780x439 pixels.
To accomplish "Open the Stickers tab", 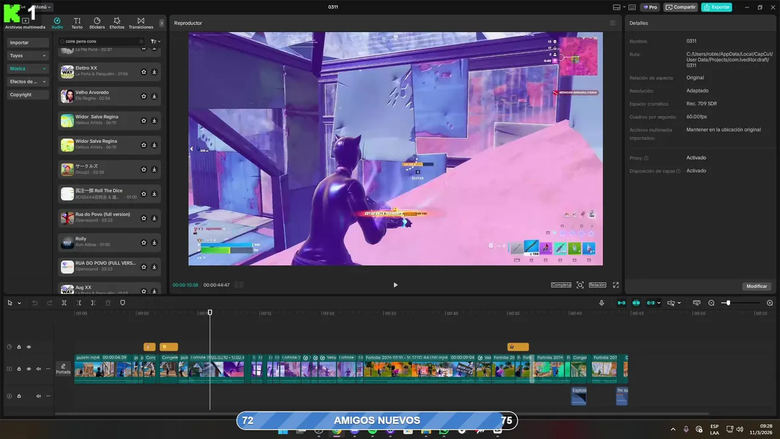I will tap(97, 23).
